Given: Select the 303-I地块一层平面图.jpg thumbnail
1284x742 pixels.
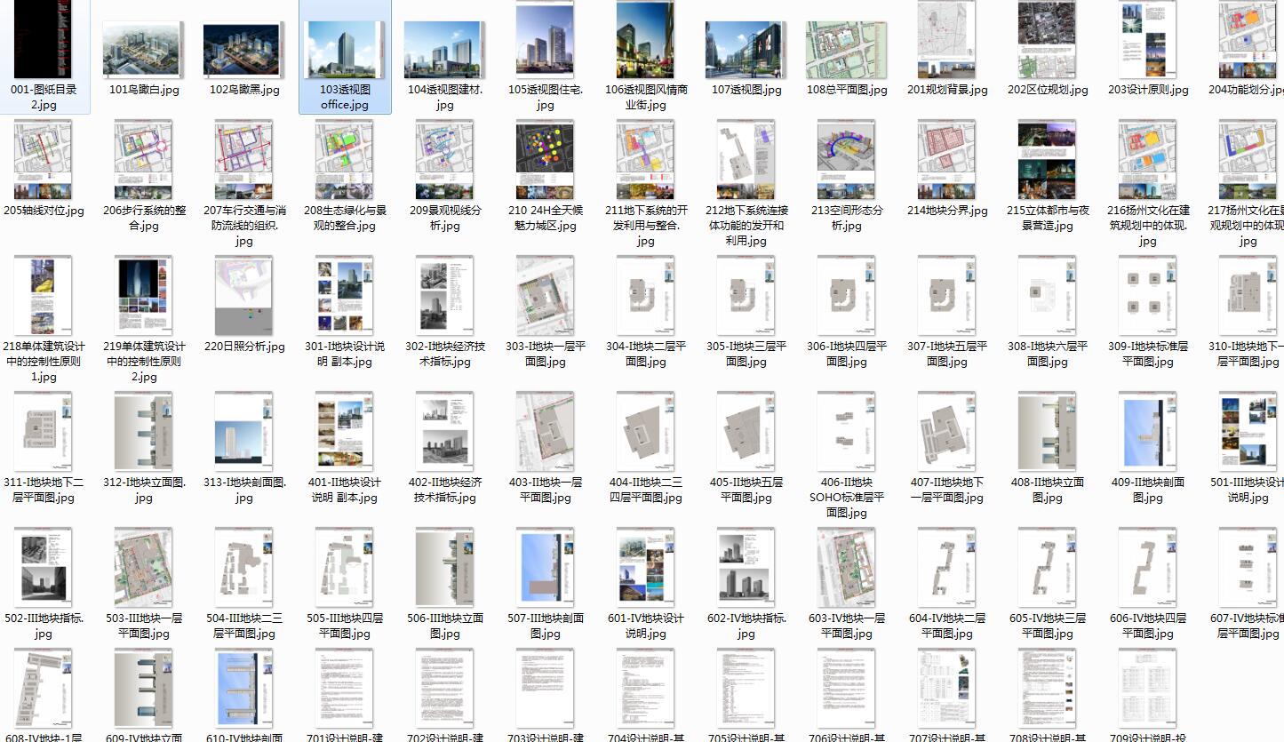Looking at the screenshot, I should 546,297.
